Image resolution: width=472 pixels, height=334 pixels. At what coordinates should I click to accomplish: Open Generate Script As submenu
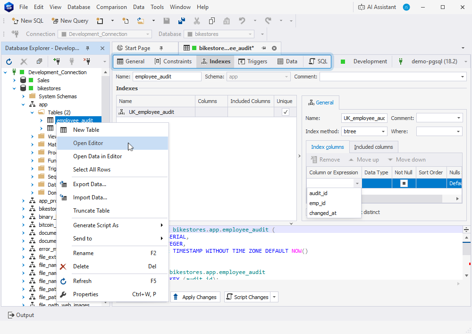[113, 225]
